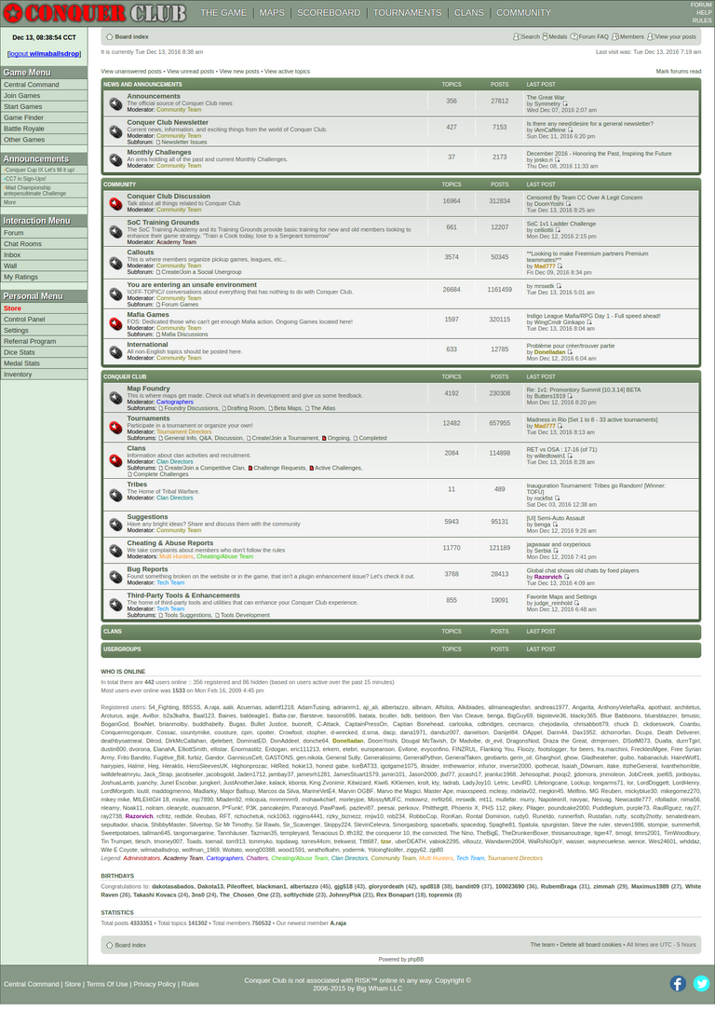This screenshot has width=715, height=1011.
Task: Open the Members list link
Action: click(x=628, y=36)
